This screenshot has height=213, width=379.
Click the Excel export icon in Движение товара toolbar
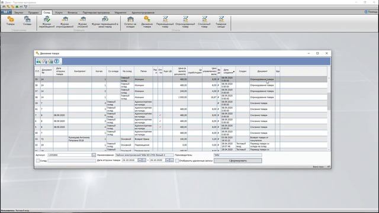point(38,62)
